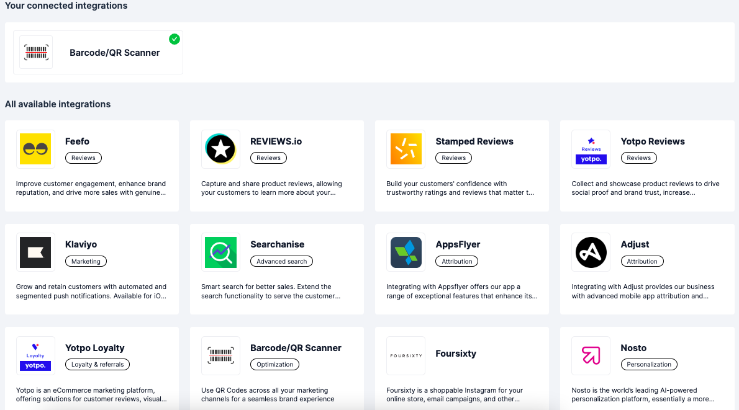Select the Marketing tag under Klaviyo
This screenshot has width=739, height=410.
(86, 262)
